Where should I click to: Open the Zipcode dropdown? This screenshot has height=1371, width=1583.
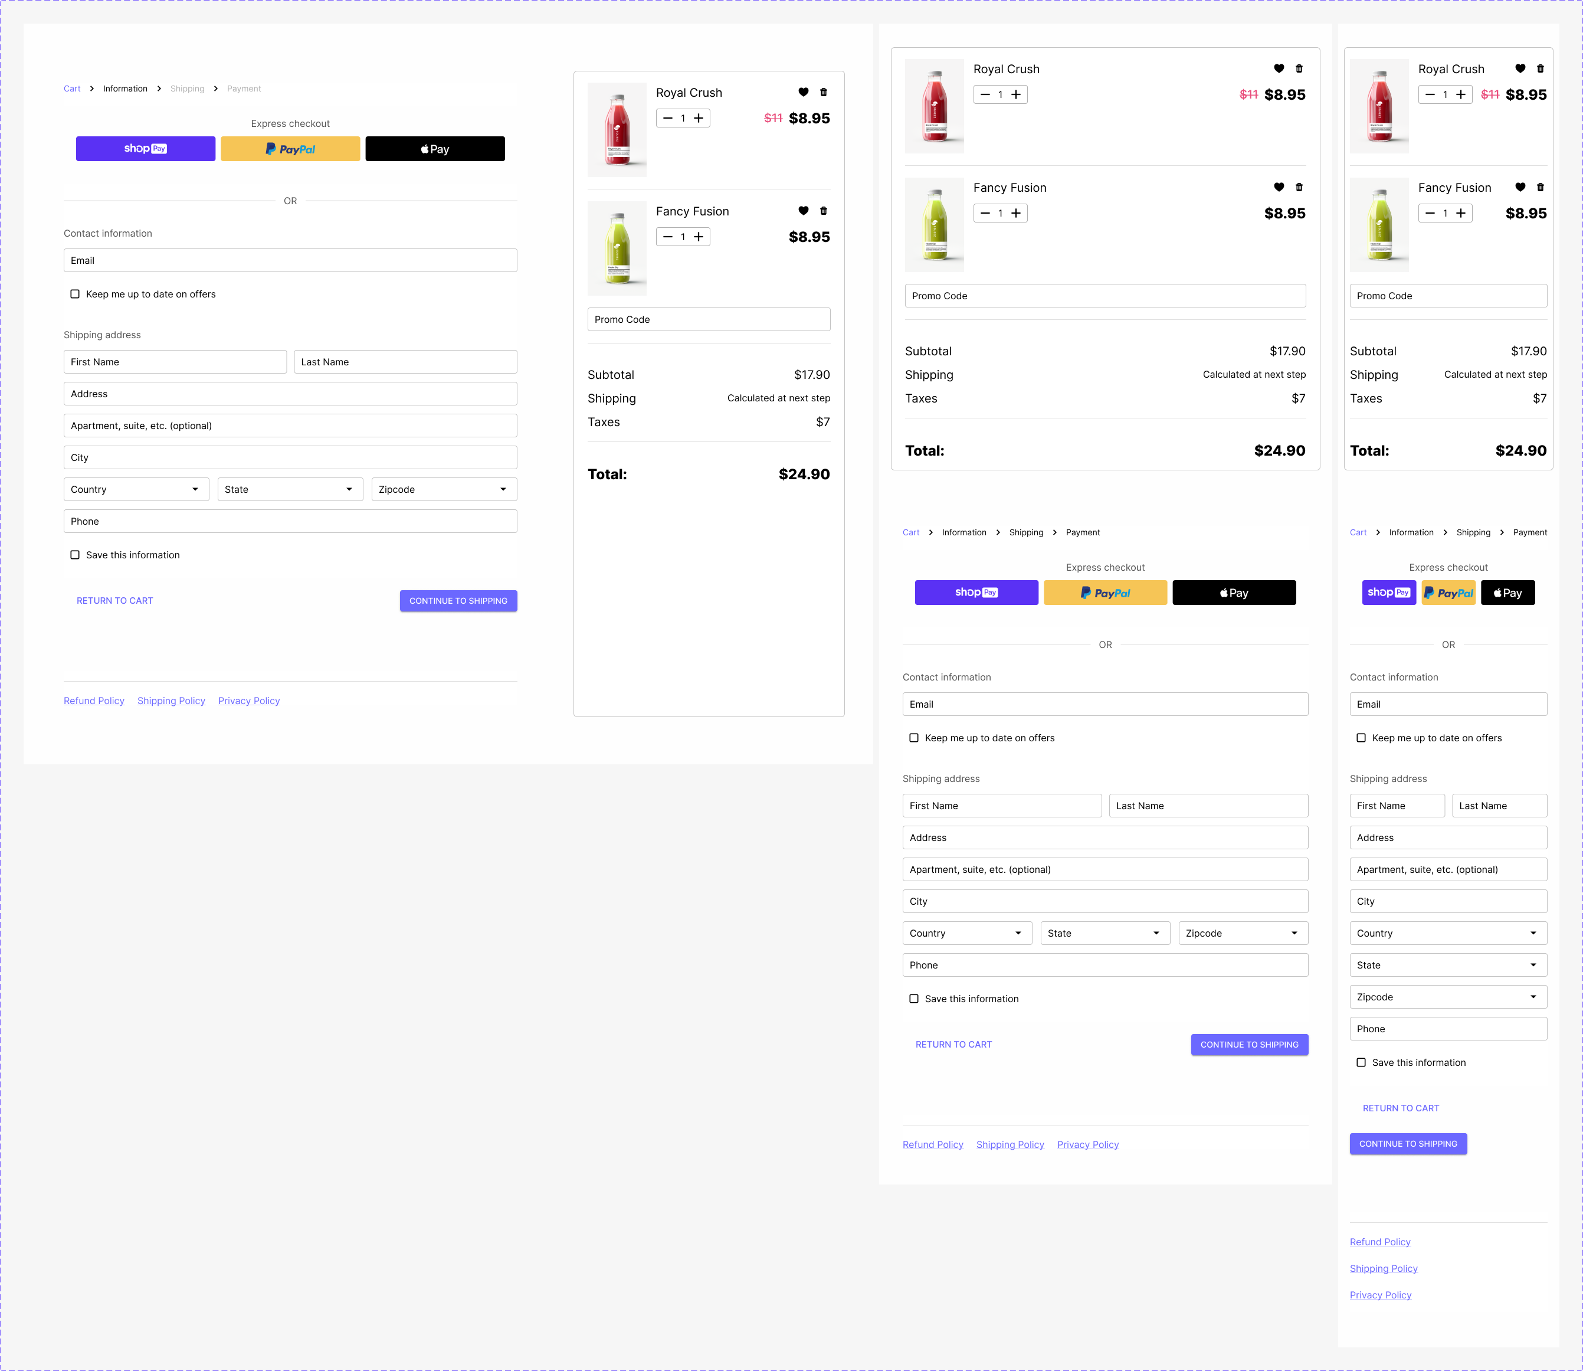pos(444,489)
